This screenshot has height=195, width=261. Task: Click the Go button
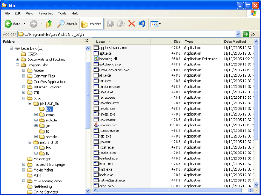pyautogui.click(x=249, y=34)
